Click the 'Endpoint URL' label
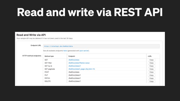 [36, 45]
